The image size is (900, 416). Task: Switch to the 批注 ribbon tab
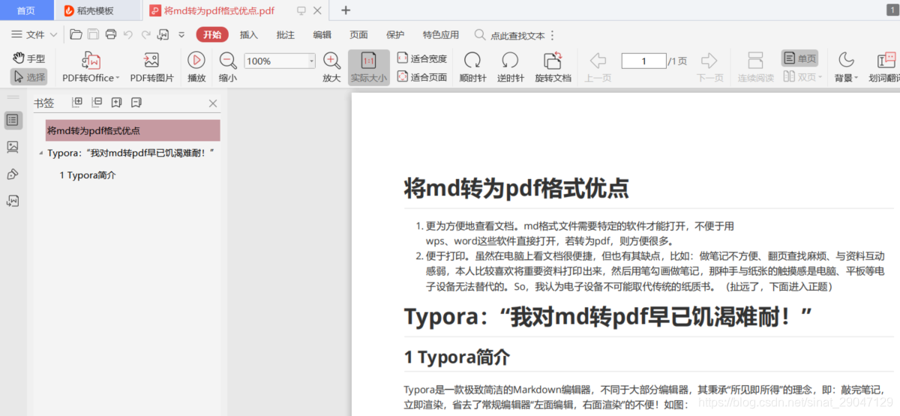(285, 34)
